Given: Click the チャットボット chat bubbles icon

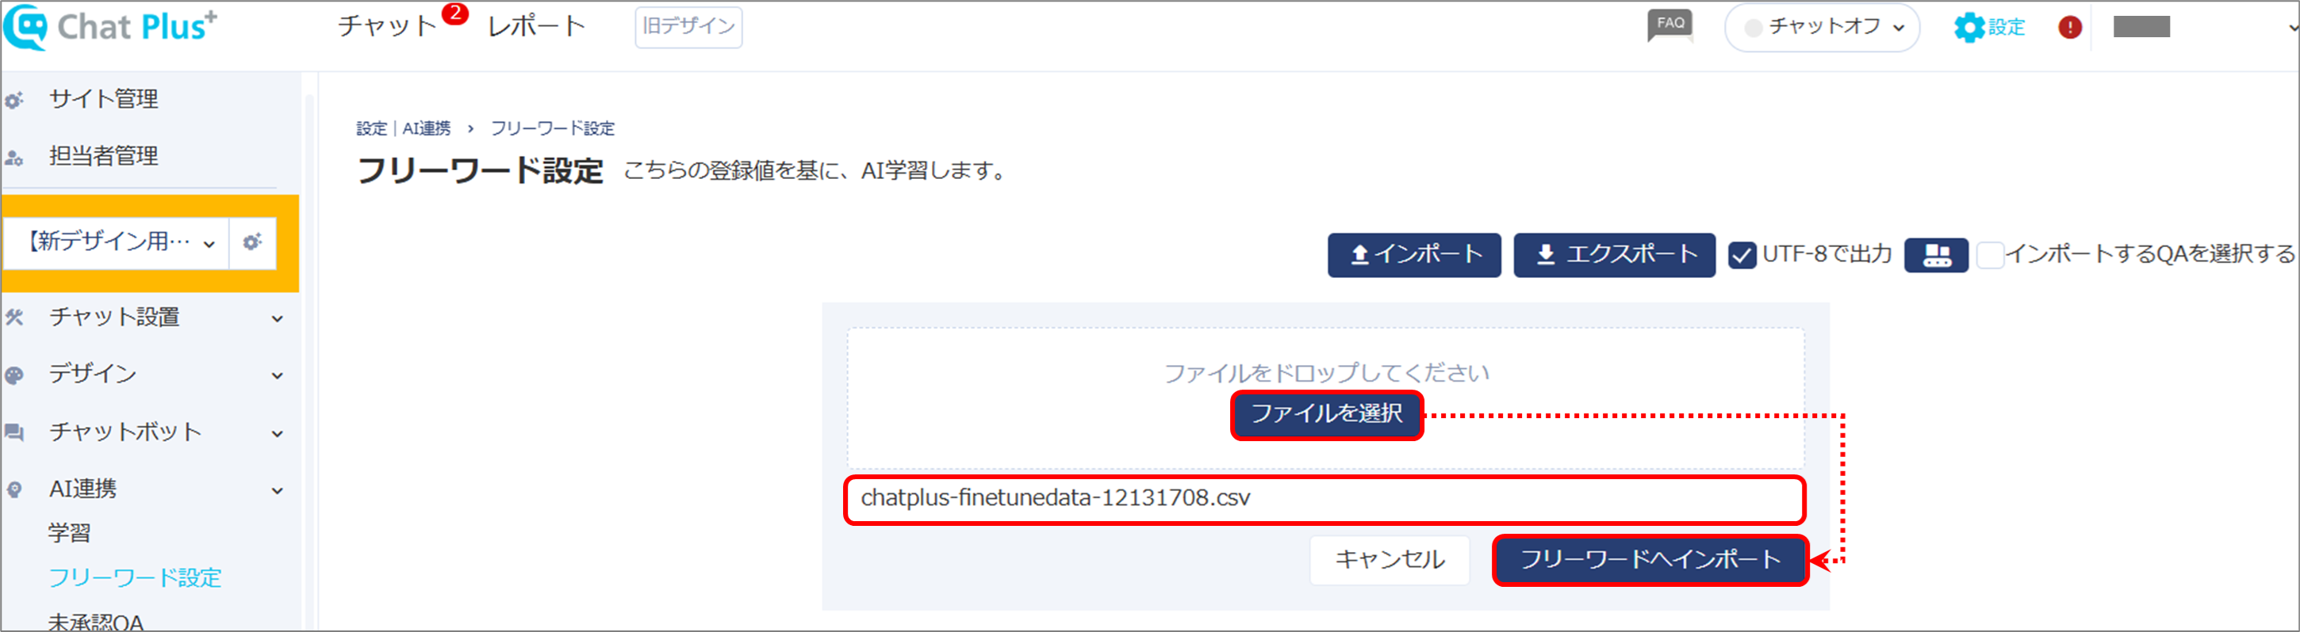Looking at the screenshot, I should click(x=14, y=432).
